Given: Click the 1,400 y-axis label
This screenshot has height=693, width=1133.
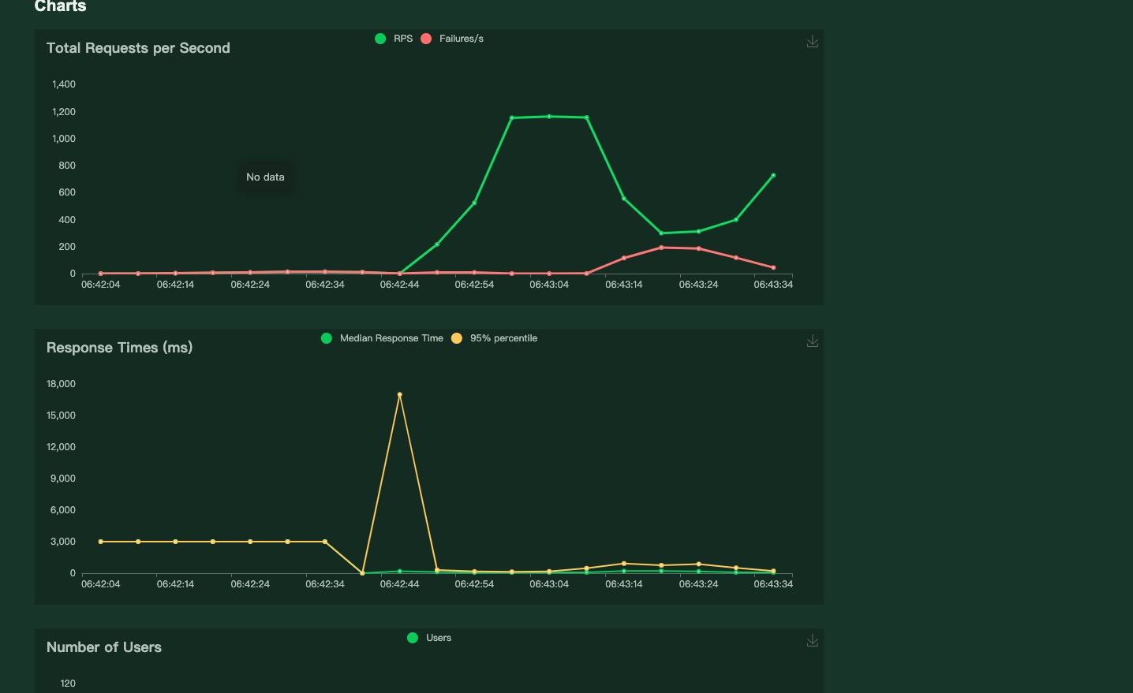Looking at the screenshot, I should tap(64, 84).
